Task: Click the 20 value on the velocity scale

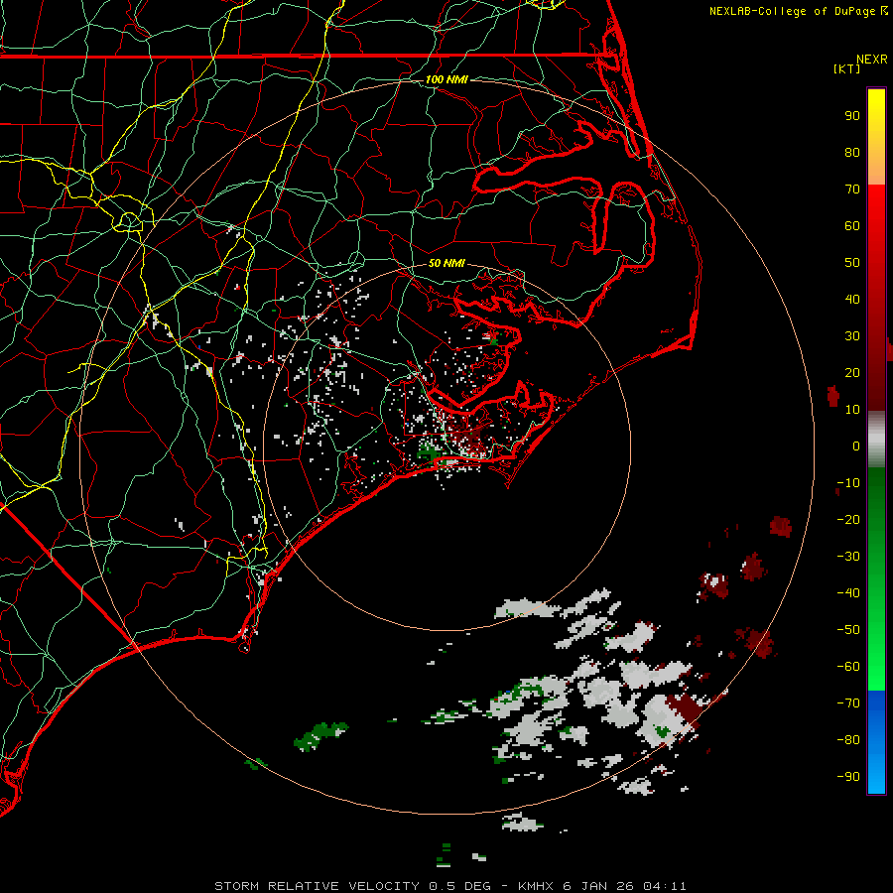Action: tap(852, 373)
